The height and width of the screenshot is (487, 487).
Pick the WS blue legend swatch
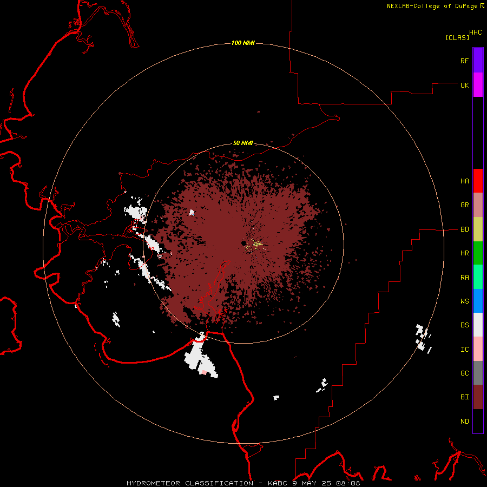pos(478,301)
